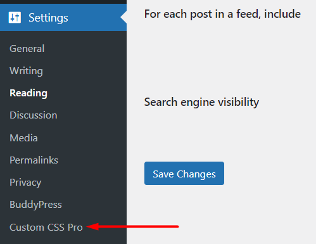The width and height of the screenshot is (316, 244).
Task: Go to General settings
Action: [x=27, y=49]
